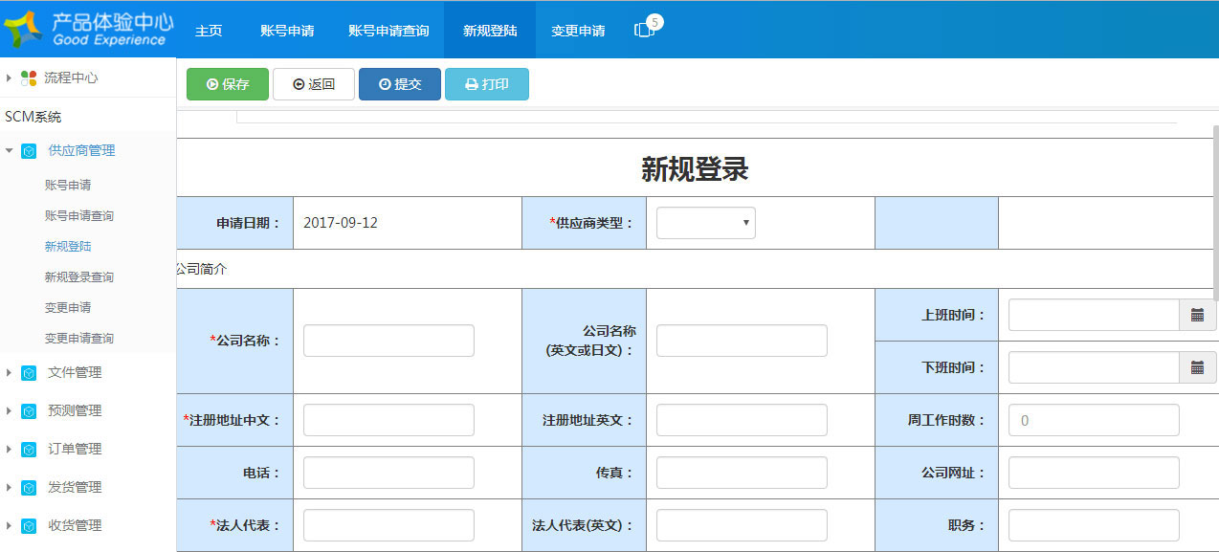Expand the 文件管理 arrow
Viewport: 1219px width, 552px height.
pos(9,372)
